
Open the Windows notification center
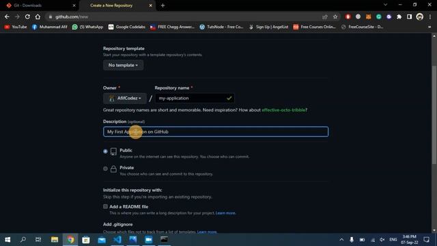[426, 240]
